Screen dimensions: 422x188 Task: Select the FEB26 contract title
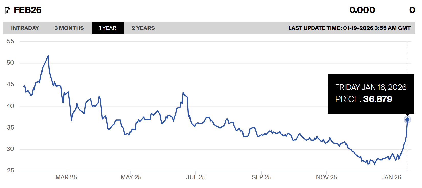point(28,10)
